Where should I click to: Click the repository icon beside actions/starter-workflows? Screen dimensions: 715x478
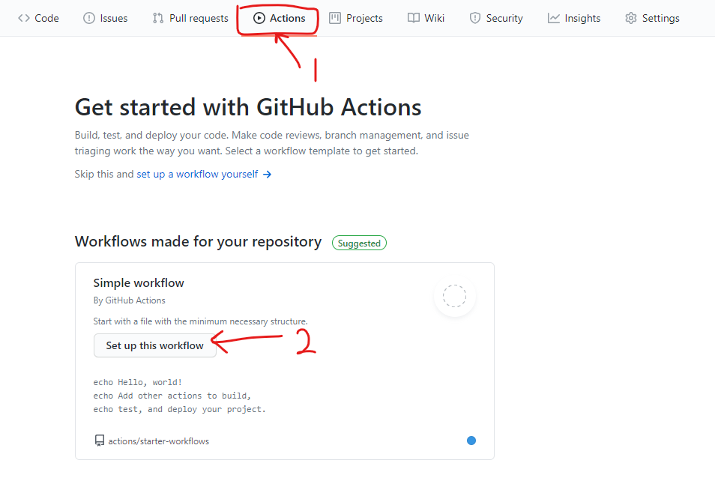click(100, 441)
